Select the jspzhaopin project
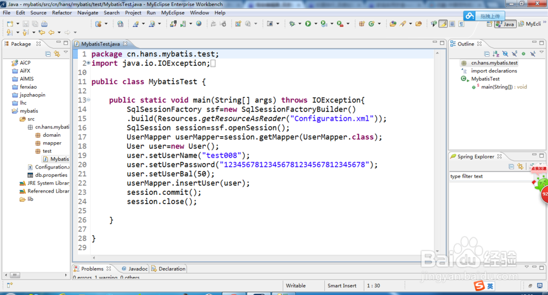The width and height of the screenshot is (548, 295). (28, 95)
